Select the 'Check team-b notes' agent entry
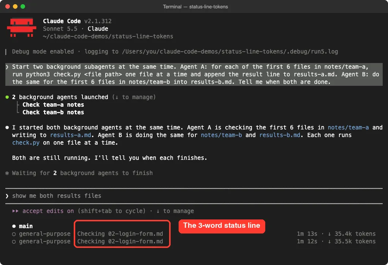This screenshot has width=388, height=265. pos(53,112)
